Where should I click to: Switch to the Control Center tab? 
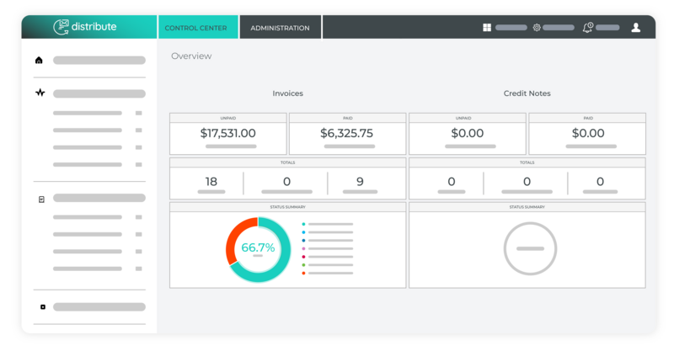[195, 28]
